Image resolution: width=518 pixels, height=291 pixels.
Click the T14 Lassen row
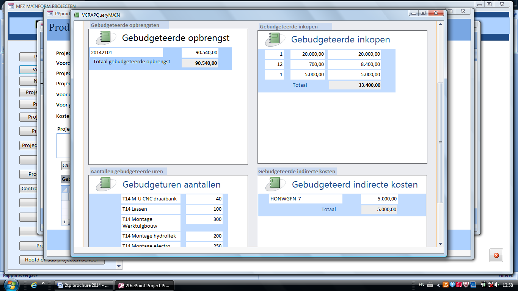pos(151,209)
